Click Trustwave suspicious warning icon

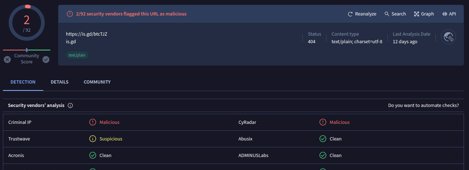[x=93, y=139]
